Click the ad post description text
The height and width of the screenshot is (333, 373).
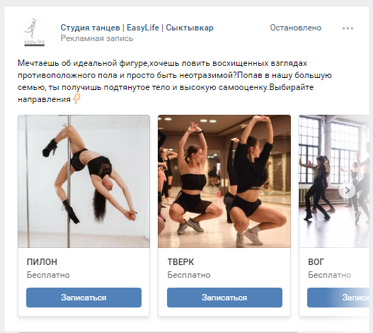175,81
